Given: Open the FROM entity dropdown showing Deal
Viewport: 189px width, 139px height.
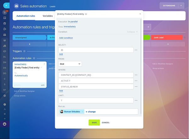Looking at the screenshot, I should pyautogui.click(x=70, y=64).
